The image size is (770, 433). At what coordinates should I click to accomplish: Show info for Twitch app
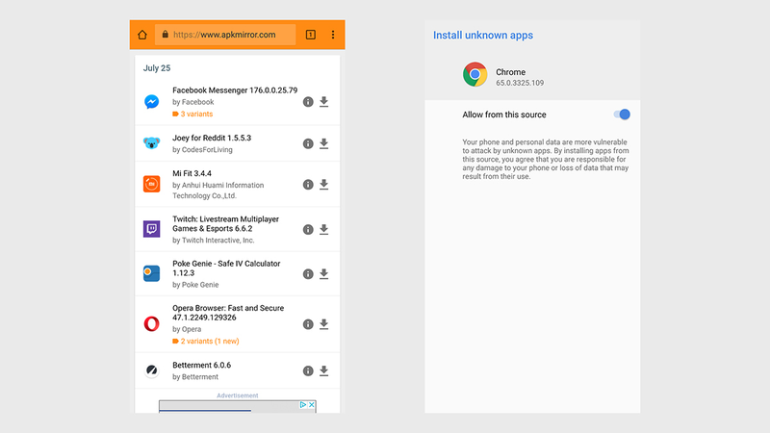308,229
